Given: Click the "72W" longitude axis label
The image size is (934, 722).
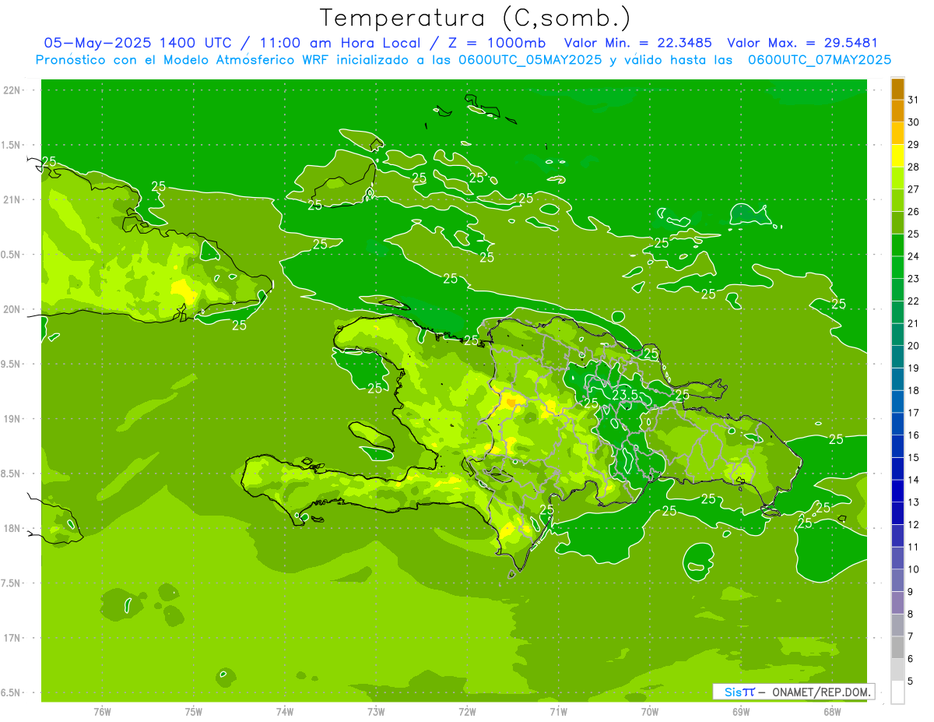Looking at the screenshot, I should coord(467,711).
